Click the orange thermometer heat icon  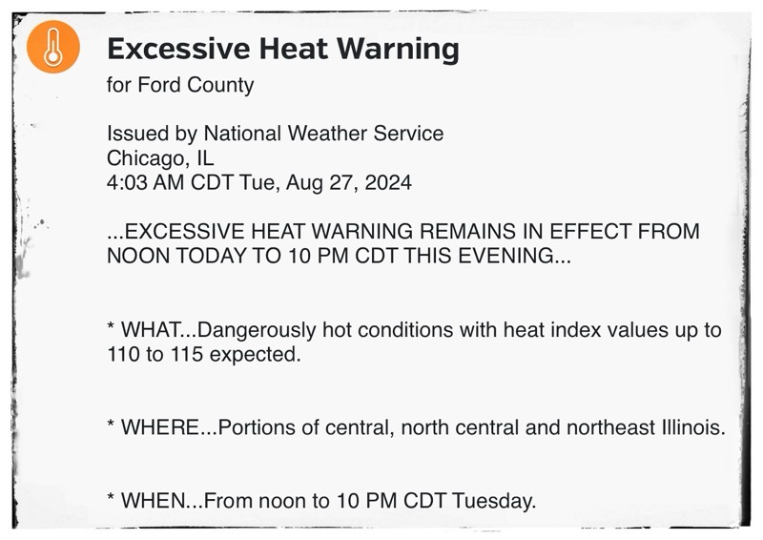pyautogui.click(x=53, y=47)
